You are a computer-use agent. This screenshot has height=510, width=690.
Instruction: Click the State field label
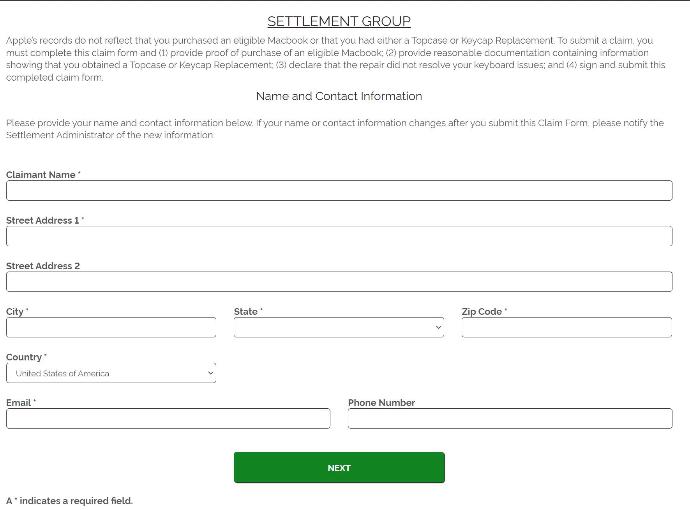(246, 312)
